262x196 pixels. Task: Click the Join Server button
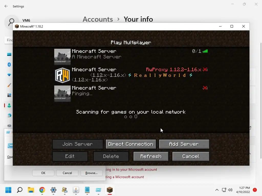coord(78,144)
